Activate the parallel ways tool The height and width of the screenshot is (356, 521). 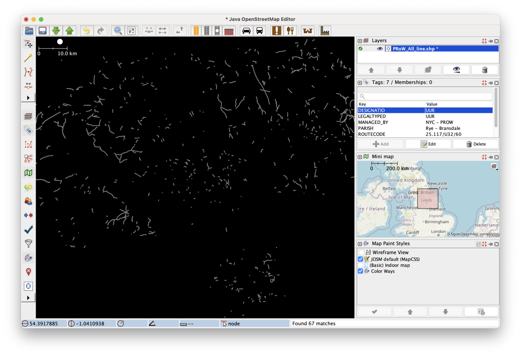(x=28, y=85)
